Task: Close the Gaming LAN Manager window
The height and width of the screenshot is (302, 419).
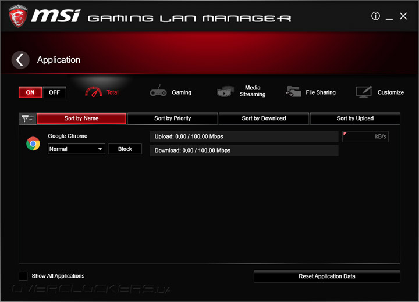Action: (403, 16)
